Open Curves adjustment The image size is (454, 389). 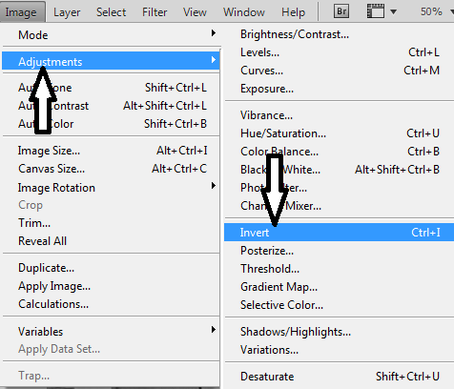(x=339, y=71)
